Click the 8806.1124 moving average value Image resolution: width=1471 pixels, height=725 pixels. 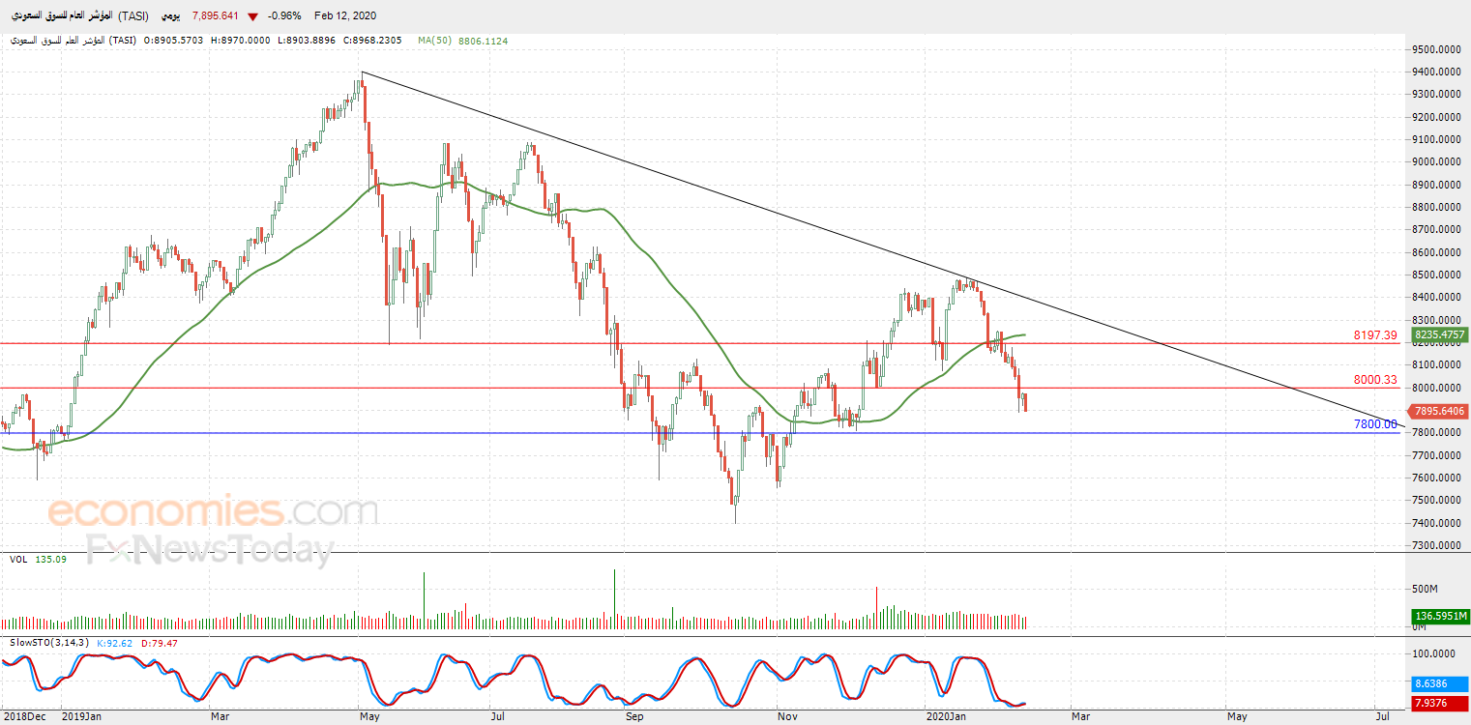[483, 41]
